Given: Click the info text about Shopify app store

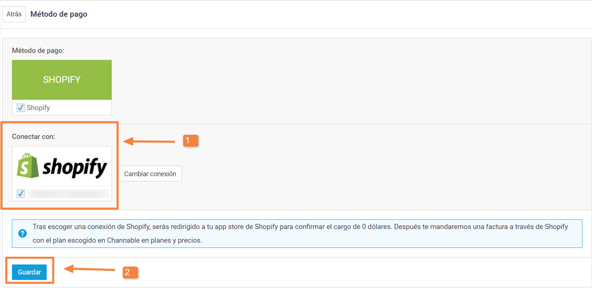Looking at the screenshot, I should pos(300,227).
